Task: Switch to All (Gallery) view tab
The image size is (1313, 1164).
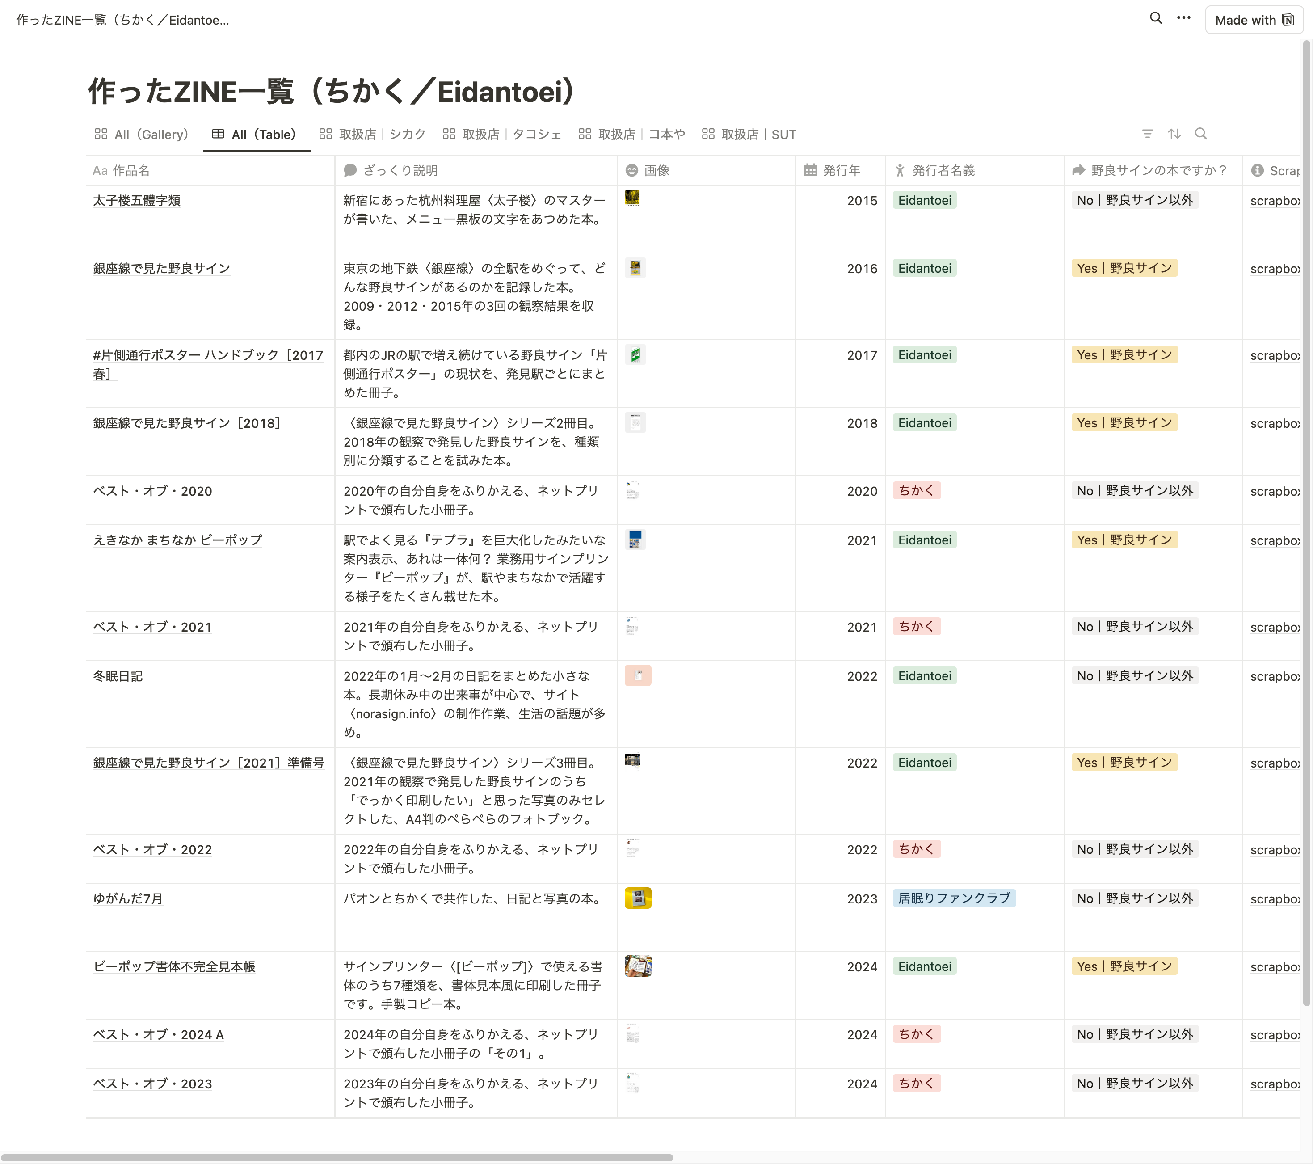Action: 141,134
